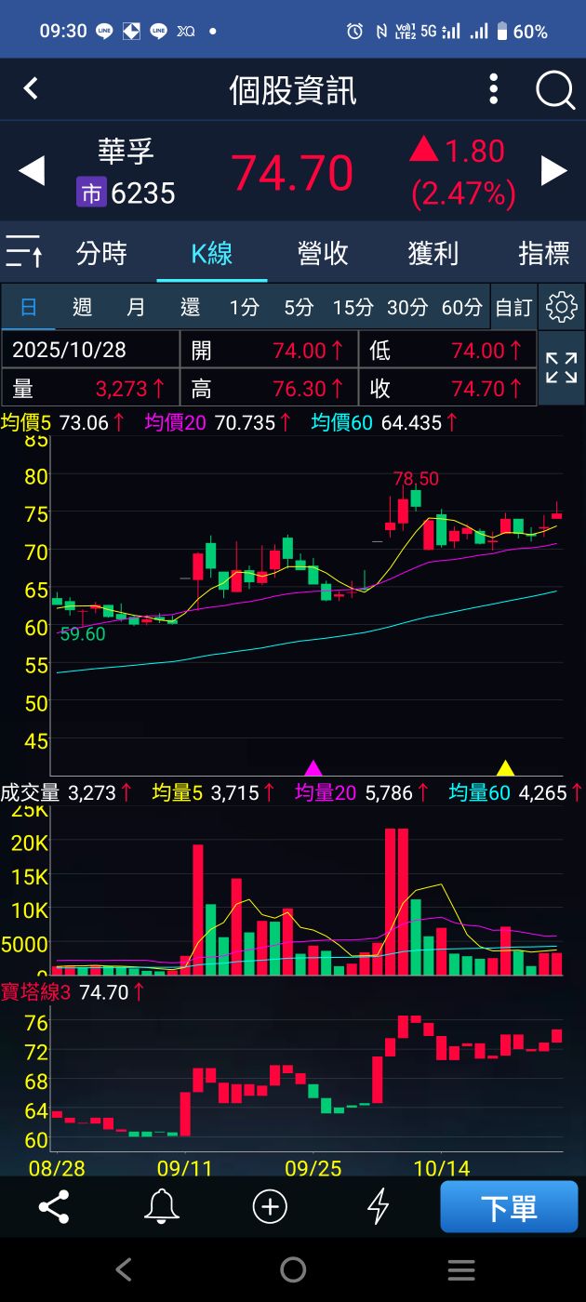Image resolution: width=586 pixels, height=1302 pixels.
Task: Open the alarm icon in status bar
Action: point(354,32)
